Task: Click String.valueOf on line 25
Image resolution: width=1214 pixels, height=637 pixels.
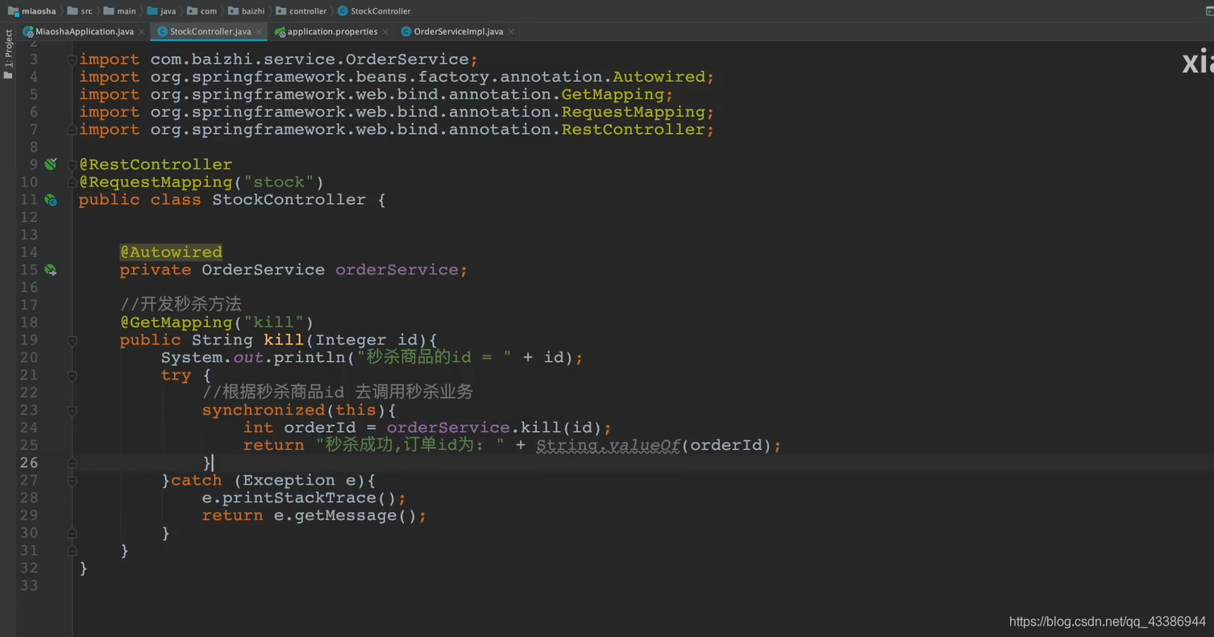Action: click(609, 445)
